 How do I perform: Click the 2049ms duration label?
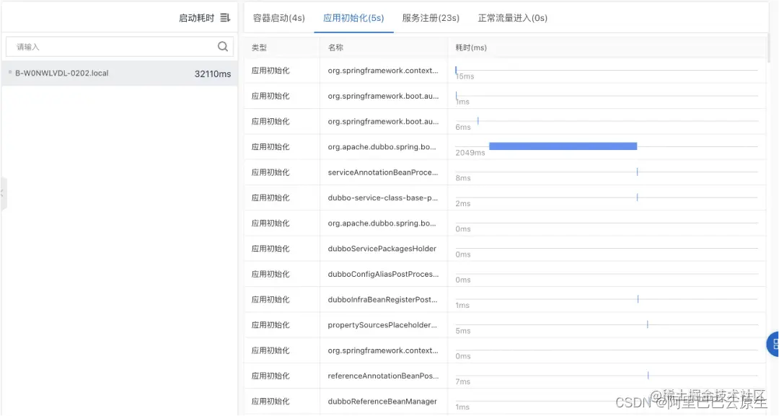coord(470,153)
